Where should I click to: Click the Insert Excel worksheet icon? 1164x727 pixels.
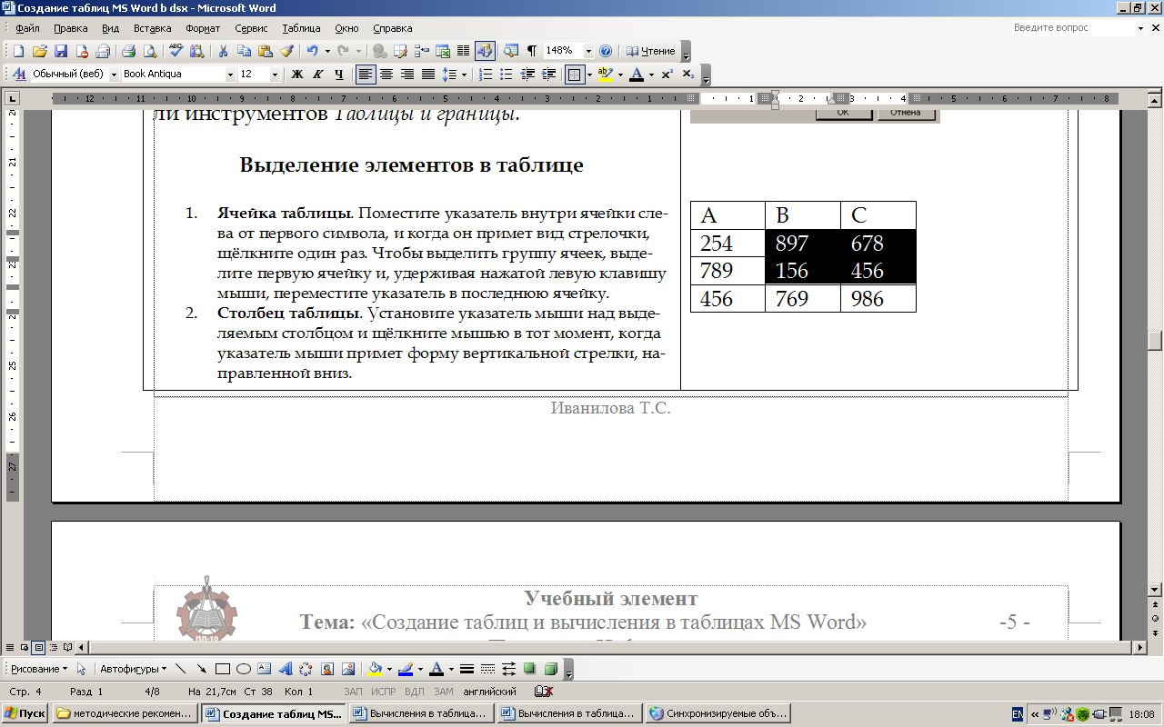pos(443,51)
